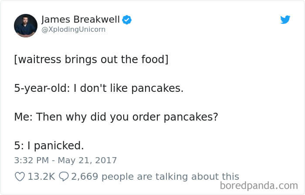Click the 13.2K likes count

pyautogui.click(x=41, y=176)
